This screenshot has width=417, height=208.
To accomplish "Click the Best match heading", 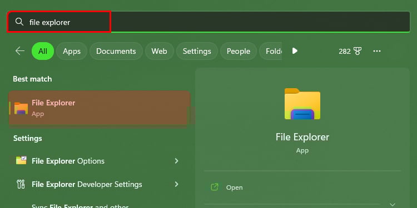I will click(32, 79).
